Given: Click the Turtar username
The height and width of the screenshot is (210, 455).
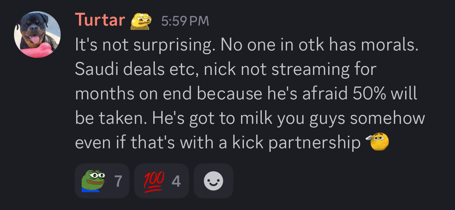Looking at the screenshot, I should [x=100, y=20].
